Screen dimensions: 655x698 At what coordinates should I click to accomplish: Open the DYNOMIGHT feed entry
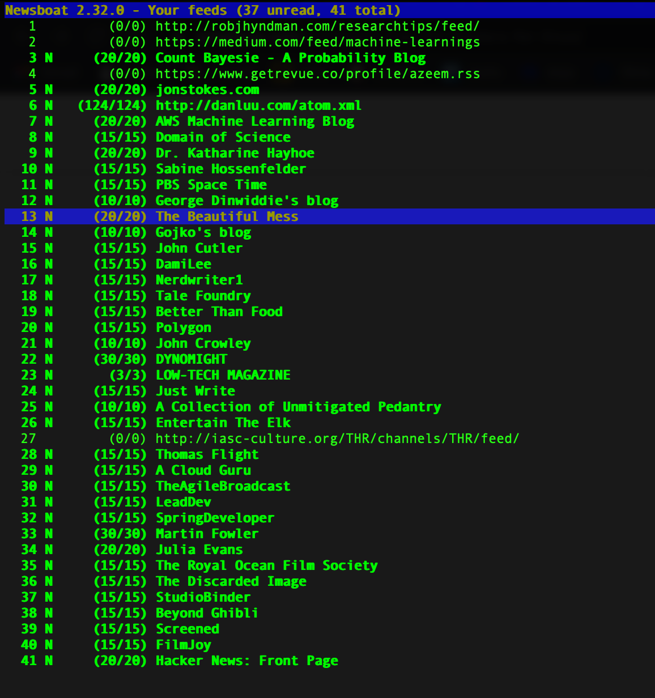191,360
